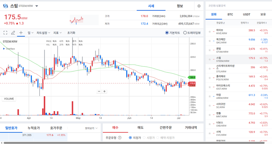The height and width of the screenshot is (144, 272).
Task: Click 초기화 to reset chart
Action: [71, 33]
